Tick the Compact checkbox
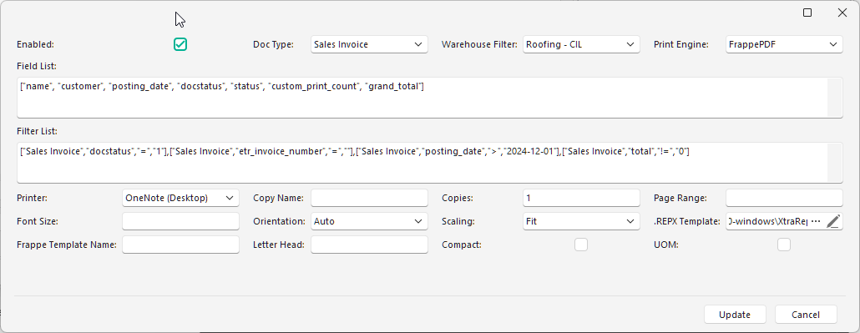860x333 pixels. [x=581, y=245]
